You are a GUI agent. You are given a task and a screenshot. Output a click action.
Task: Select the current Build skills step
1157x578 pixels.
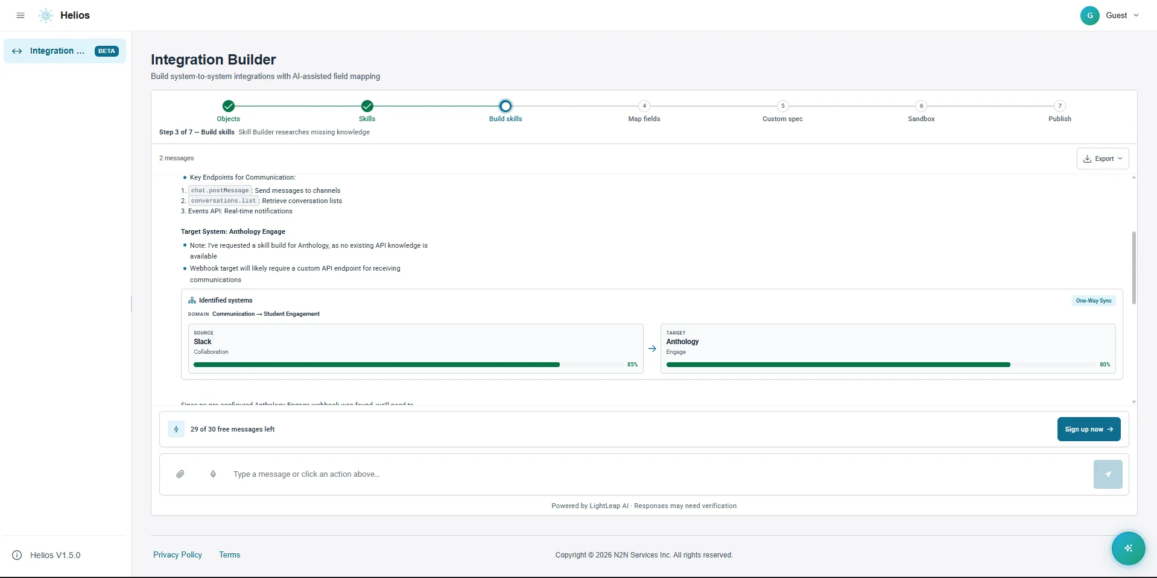pos(506,111)
